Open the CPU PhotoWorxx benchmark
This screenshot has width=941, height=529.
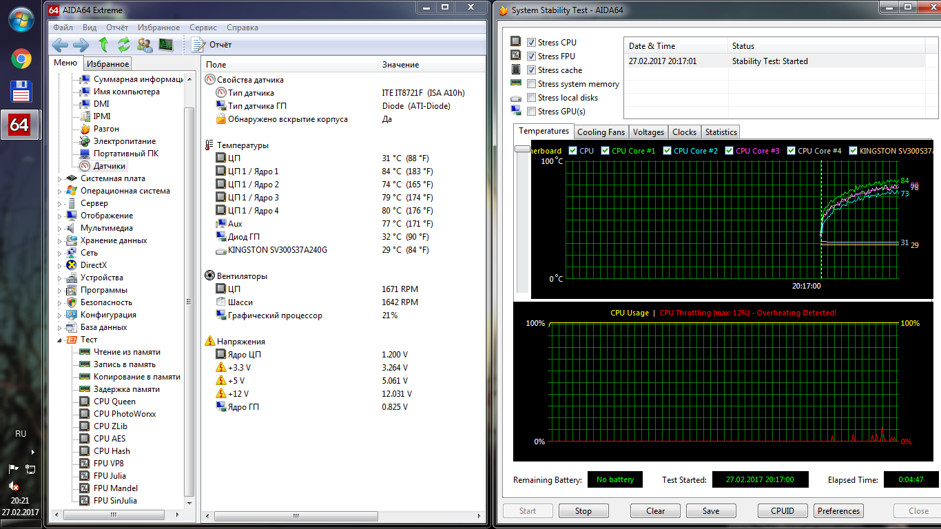coord(125,414)
